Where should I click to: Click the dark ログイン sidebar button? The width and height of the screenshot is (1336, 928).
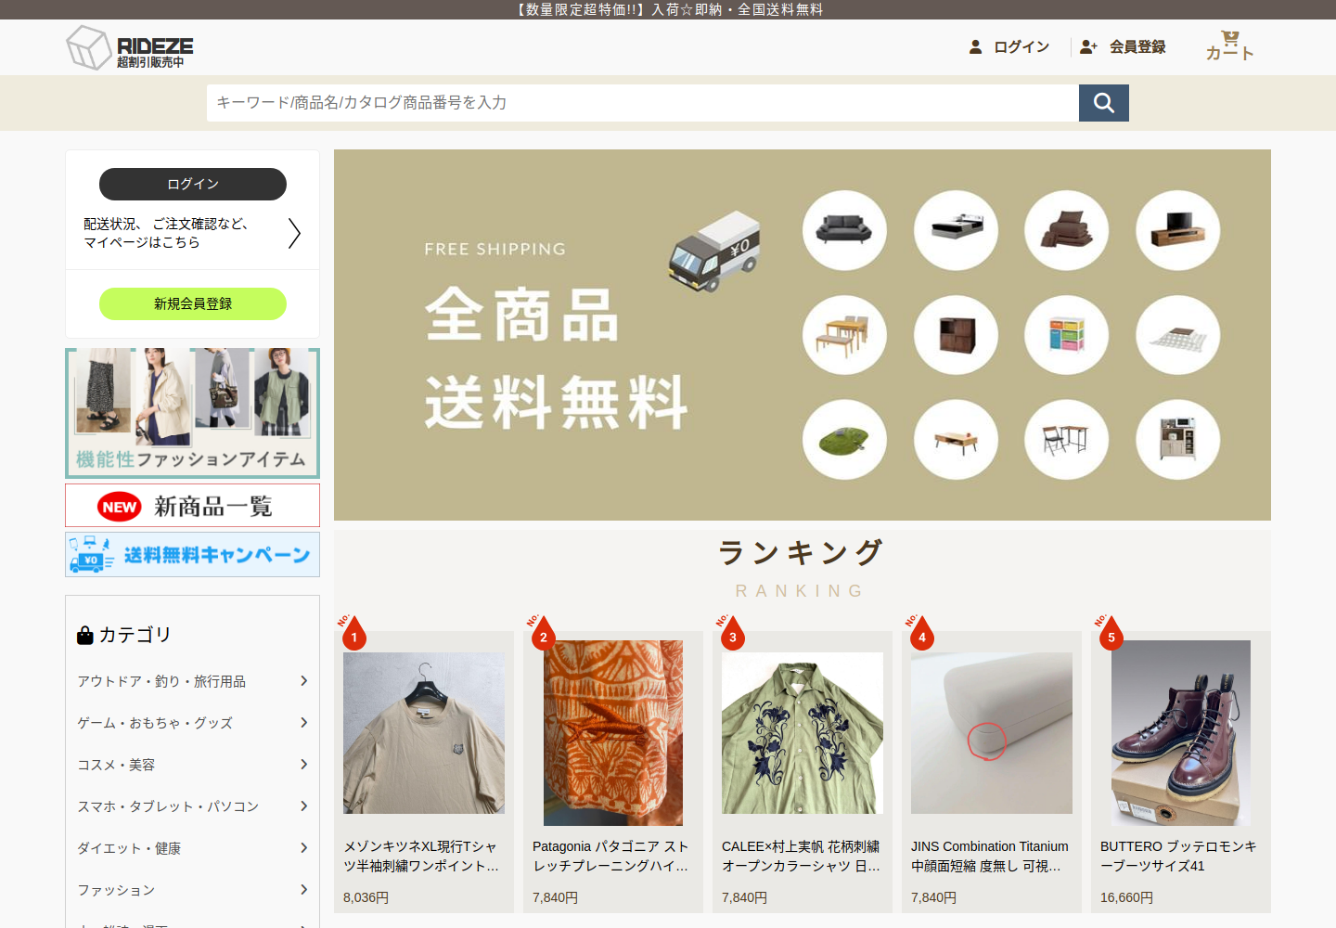click(193, 184)
